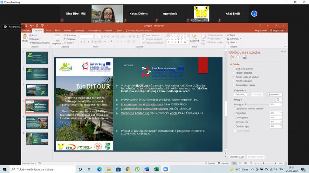Switch to the Pregled ribbon tab
Image resolution: width=309 pixels, height=173 pixels.
108,30
